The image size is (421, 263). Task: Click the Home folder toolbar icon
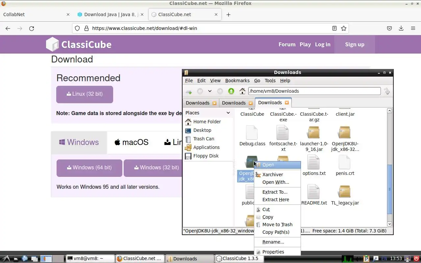point(242,91)
